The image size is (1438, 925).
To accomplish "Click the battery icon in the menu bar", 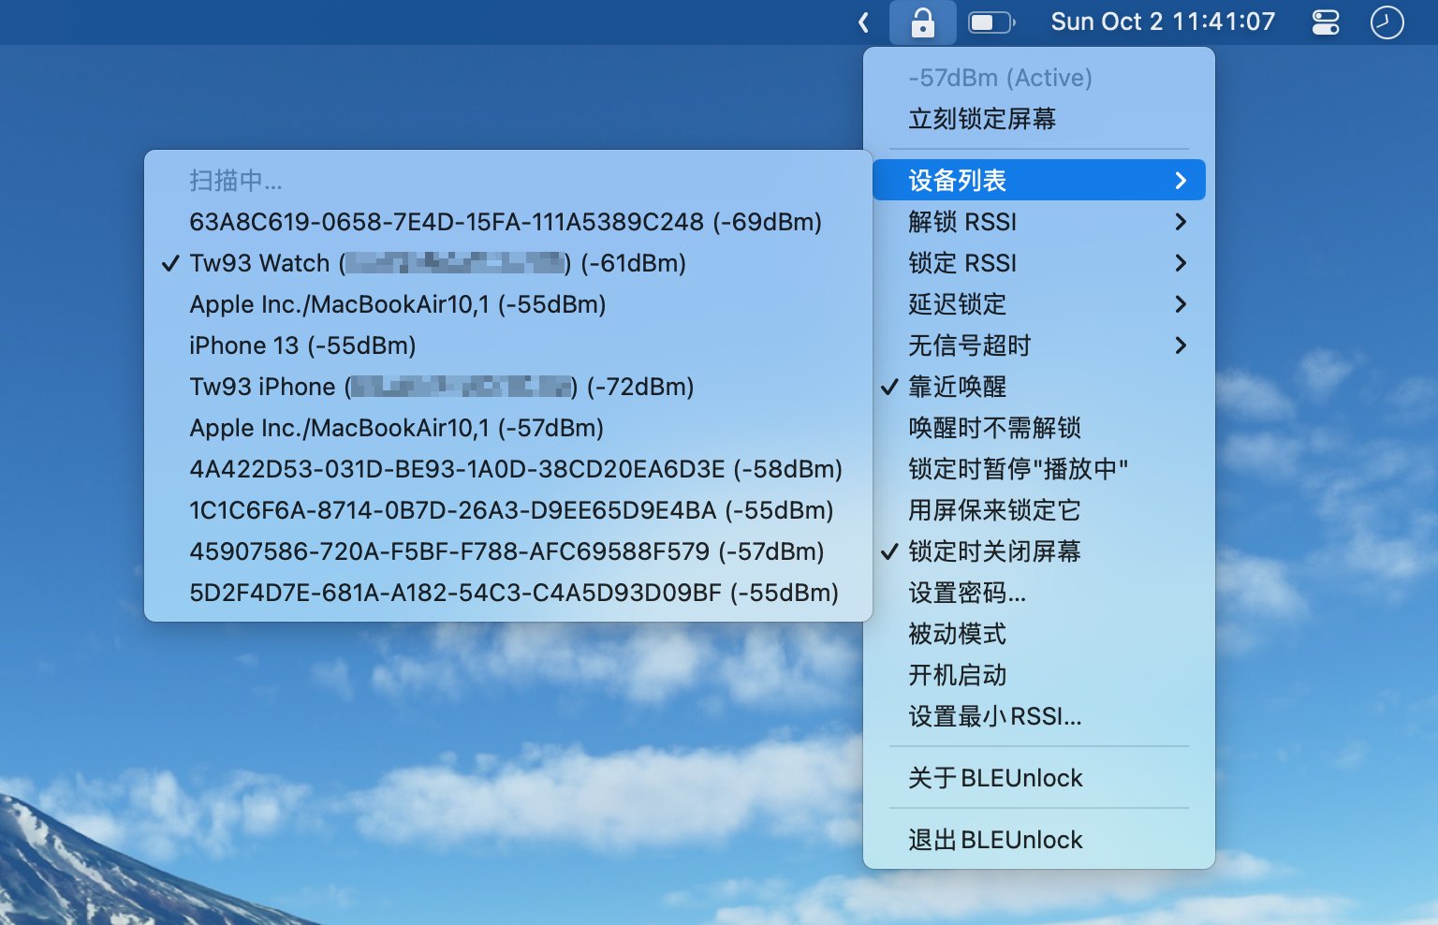I will coord(990,22).
